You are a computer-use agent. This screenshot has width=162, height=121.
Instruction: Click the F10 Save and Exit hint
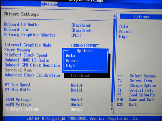tap(136, 100)
